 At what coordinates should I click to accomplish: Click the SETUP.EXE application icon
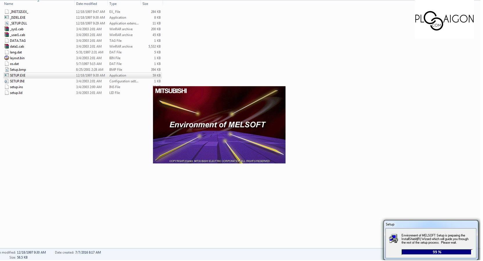tap(7, 75)
